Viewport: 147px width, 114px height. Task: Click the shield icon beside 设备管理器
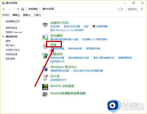[x=94, y=26]
